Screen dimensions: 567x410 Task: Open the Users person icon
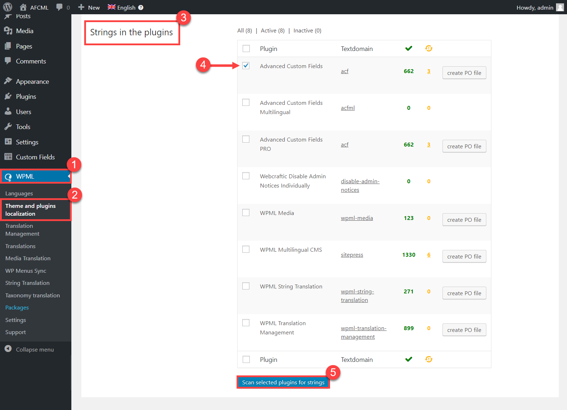[8, 112]
